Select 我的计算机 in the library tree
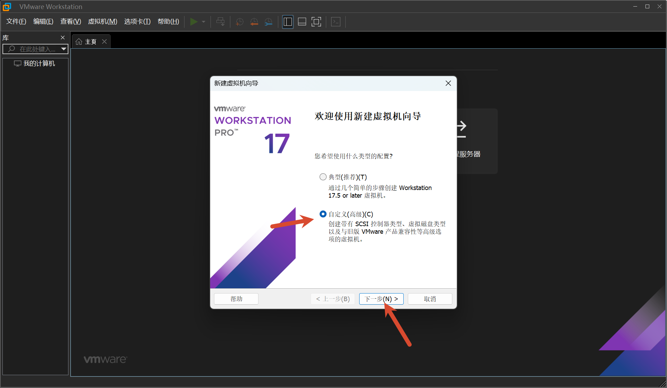Screen dimensions: 667x388 click(x=35, y=64)
